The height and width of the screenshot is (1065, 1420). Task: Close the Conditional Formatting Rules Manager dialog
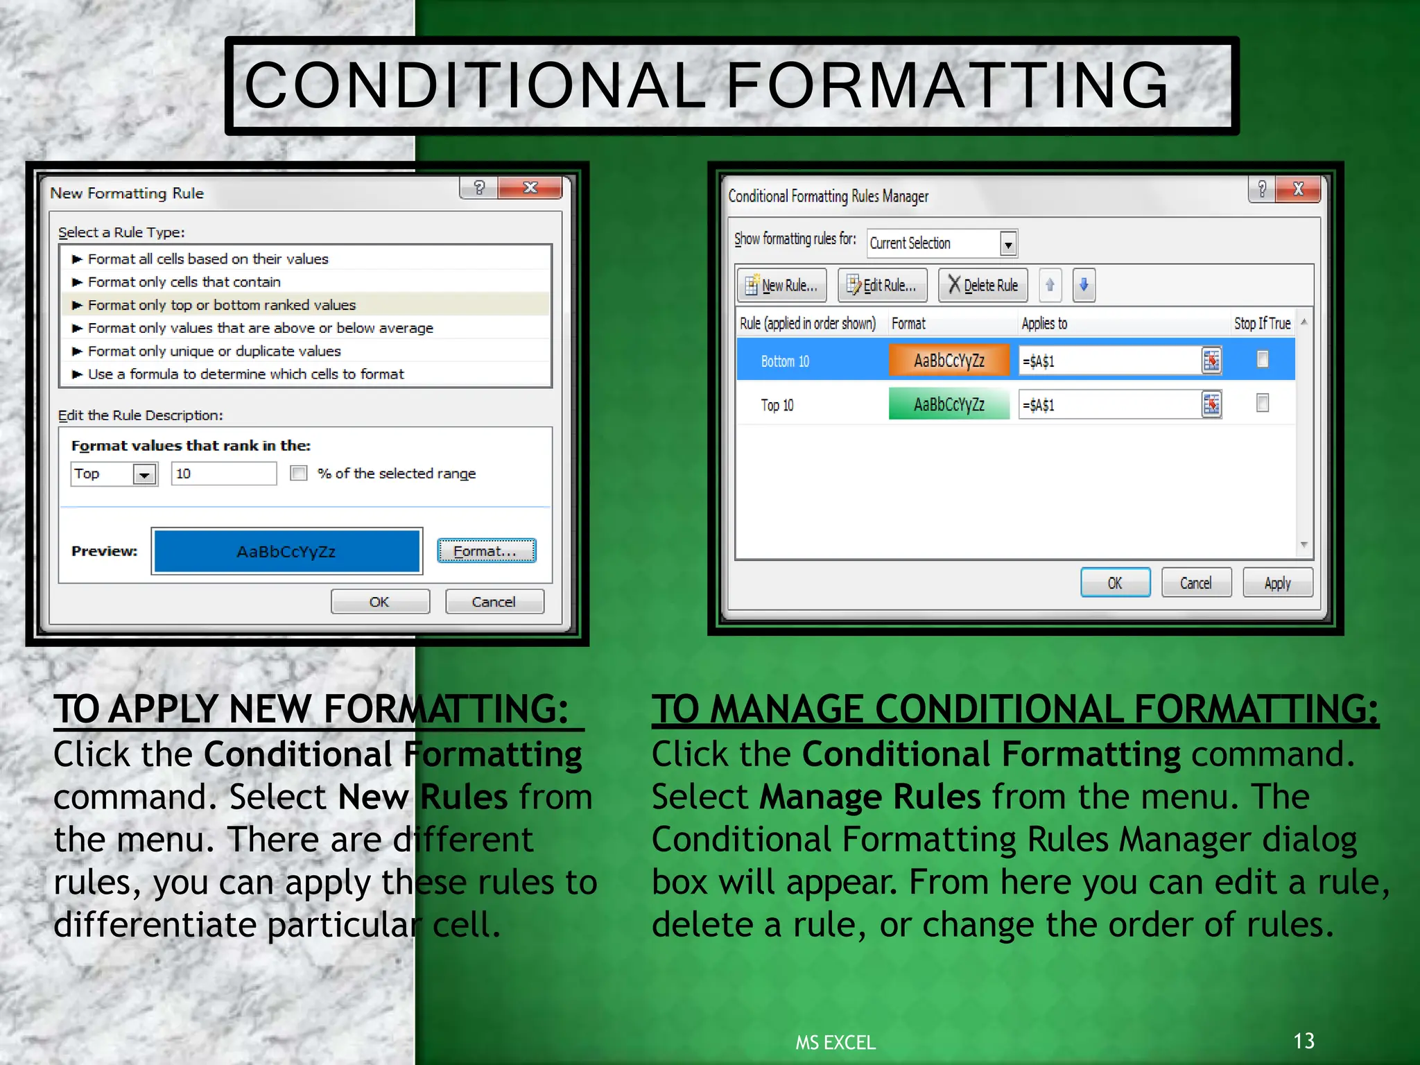[x=1298, y=189]
